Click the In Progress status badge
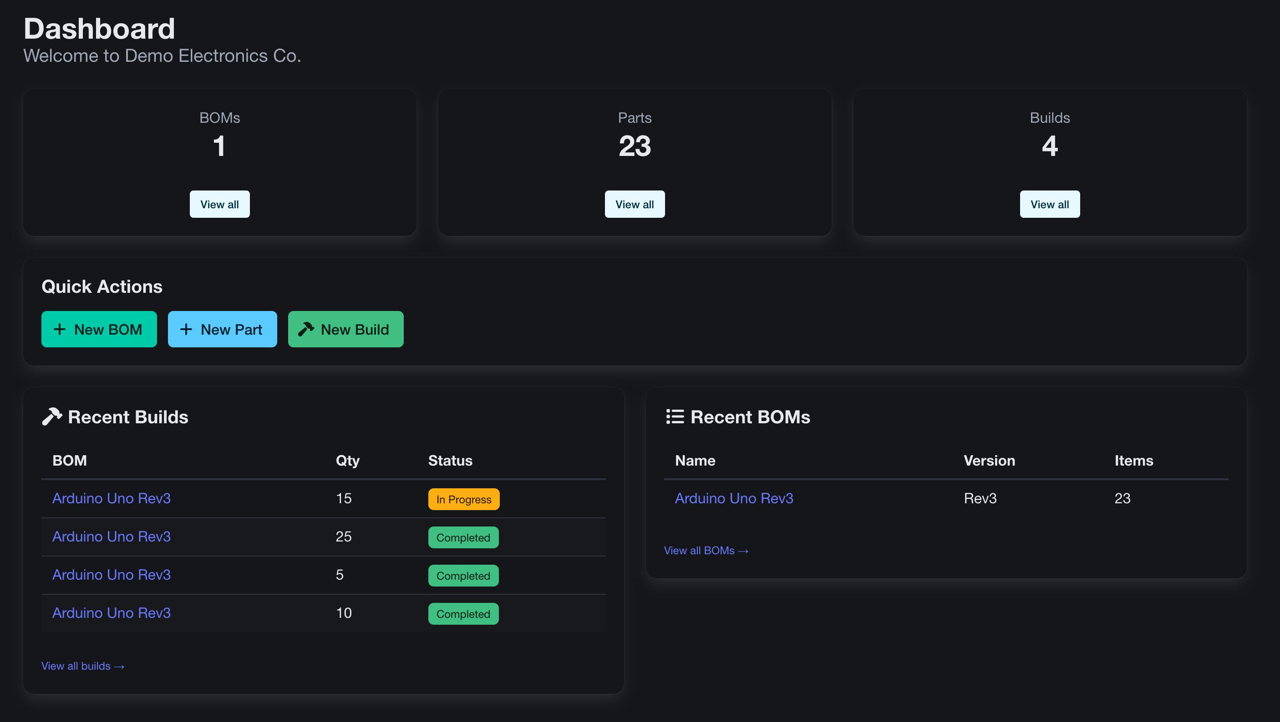 point(463,499)
